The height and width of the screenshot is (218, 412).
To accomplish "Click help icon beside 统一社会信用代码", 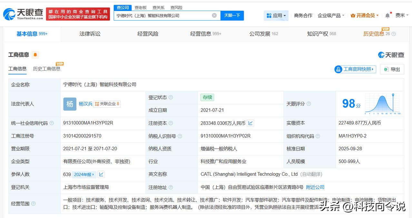I will [52, 123].
